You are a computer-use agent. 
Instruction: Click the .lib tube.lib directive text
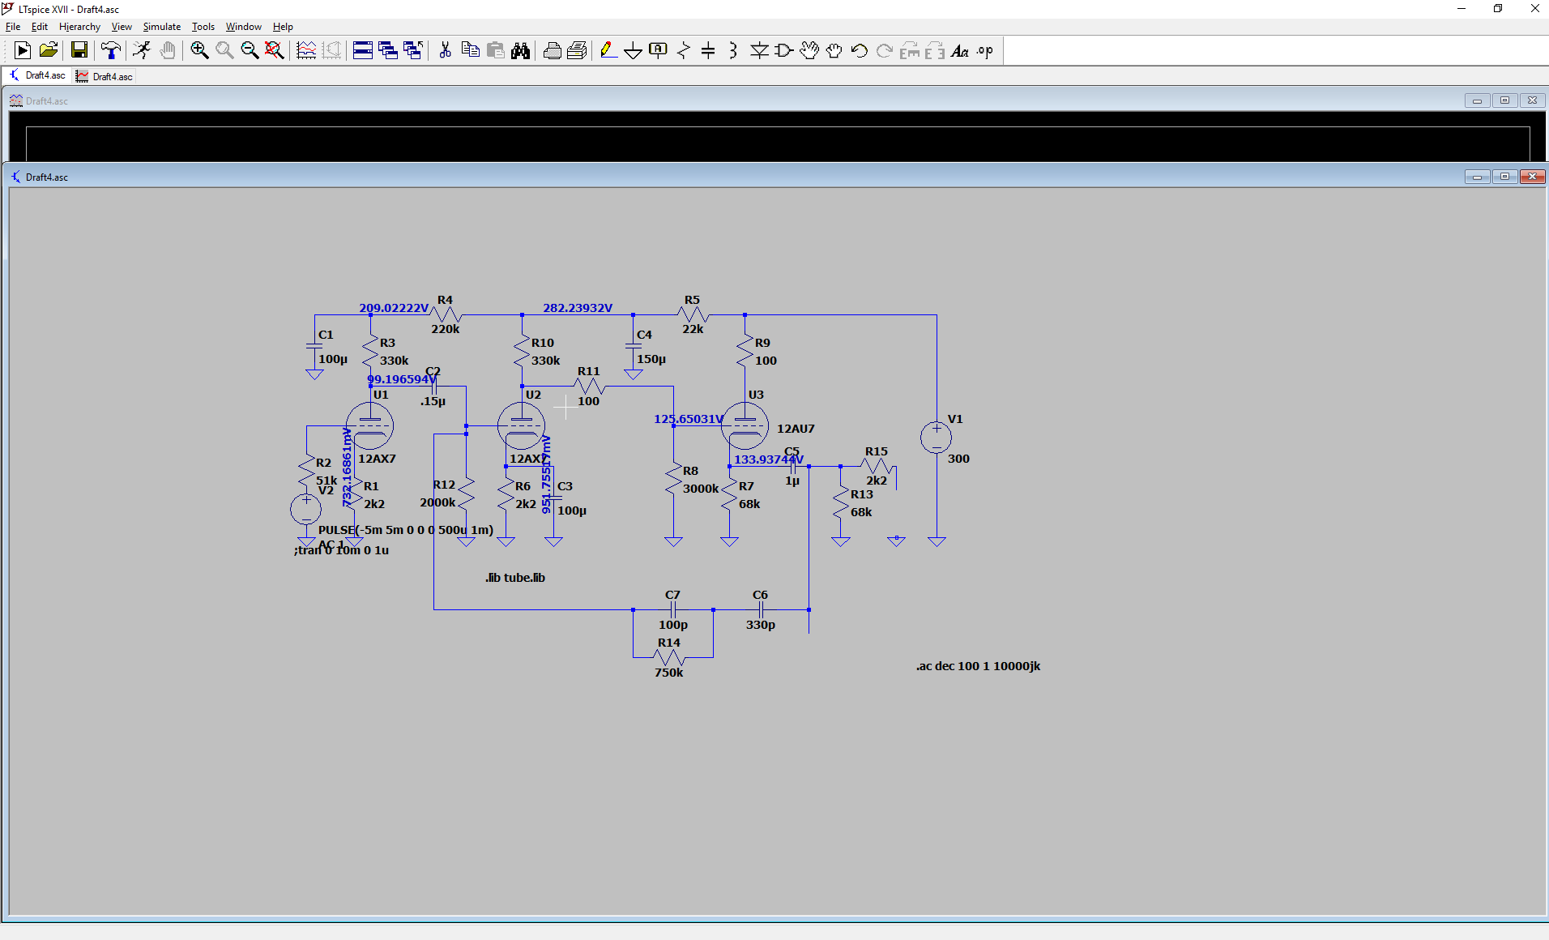click(515, 578)
